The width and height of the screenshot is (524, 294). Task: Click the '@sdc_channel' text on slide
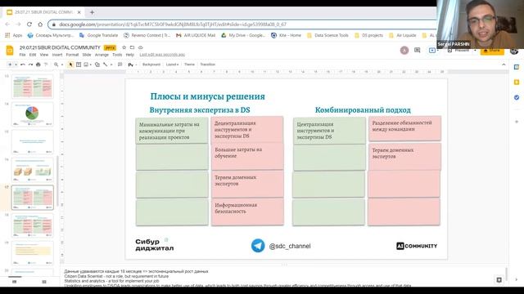click(290, 246)
